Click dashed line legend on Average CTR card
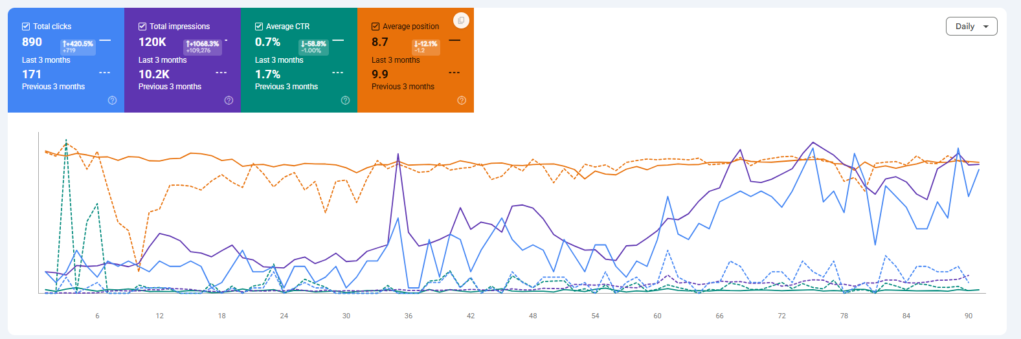 point(338,72)
